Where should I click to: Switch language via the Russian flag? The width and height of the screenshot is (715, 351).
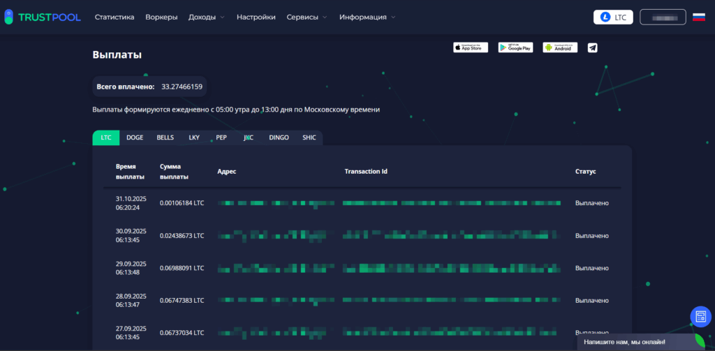coord(698,17)
